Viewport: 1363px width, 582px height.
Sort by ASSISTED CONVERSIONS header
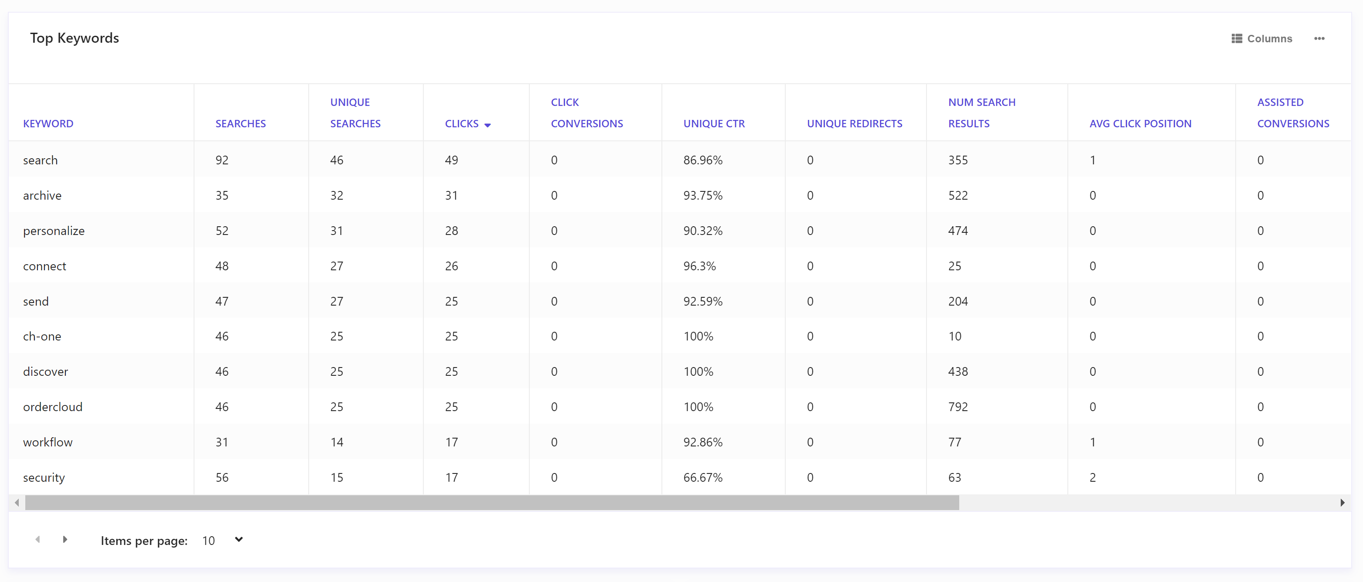[x=1293, y=113]
